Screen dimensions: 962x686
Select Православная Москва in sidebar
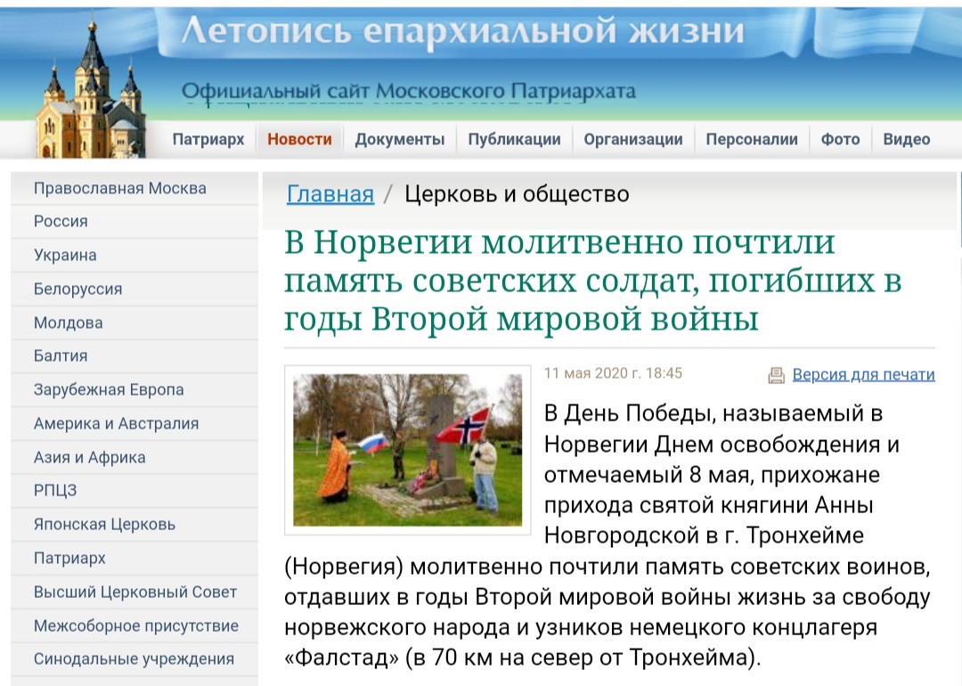click(x=119, y=188)
